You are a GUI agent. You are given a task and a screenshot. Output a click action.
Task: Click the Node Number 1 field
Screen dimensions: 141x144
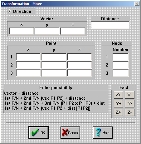121,57
